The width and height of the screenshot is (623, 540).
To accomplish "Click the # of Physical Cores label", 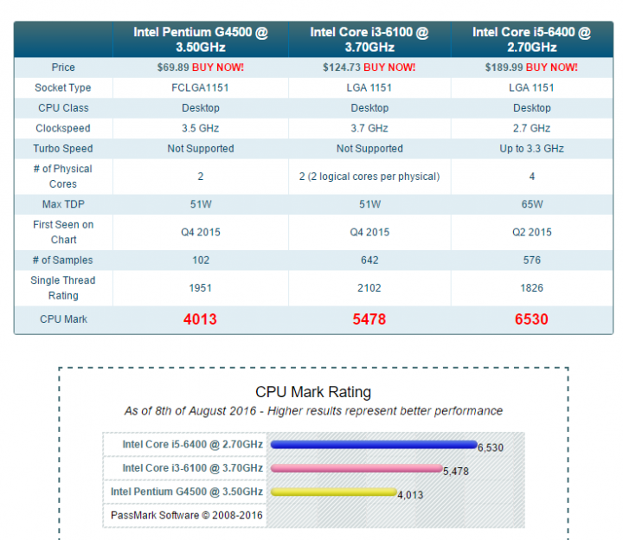I will (x=63, y=177).
